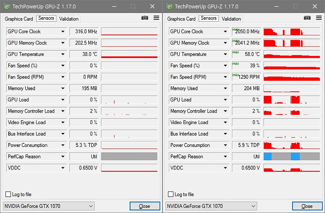This screenshot has height=213, width=325.
Task: Select Sensors tab in left window
Action: coord(46,18)
